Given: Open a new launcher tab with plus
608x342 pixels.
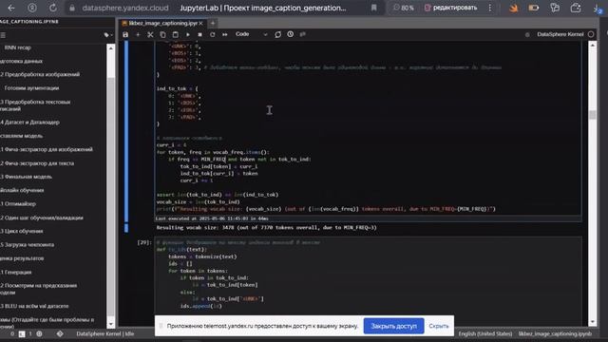Looking at the screenshot, I should 213,23.
